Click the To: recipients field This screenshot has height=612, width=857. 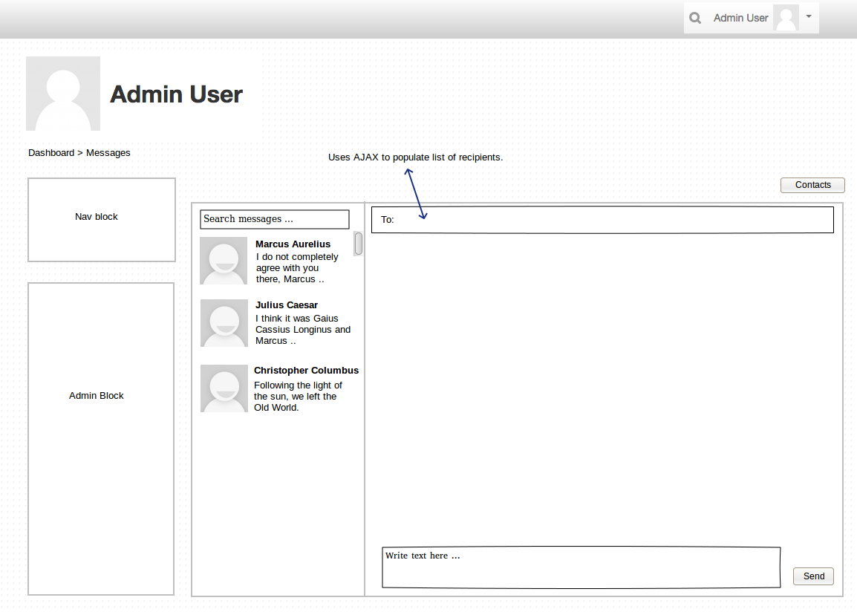(x=602, y=220)
